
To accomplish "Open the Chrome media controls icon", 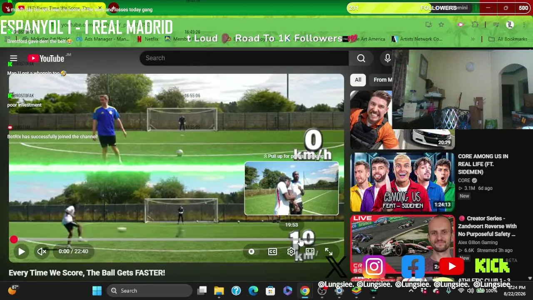I will click(496, 25).
